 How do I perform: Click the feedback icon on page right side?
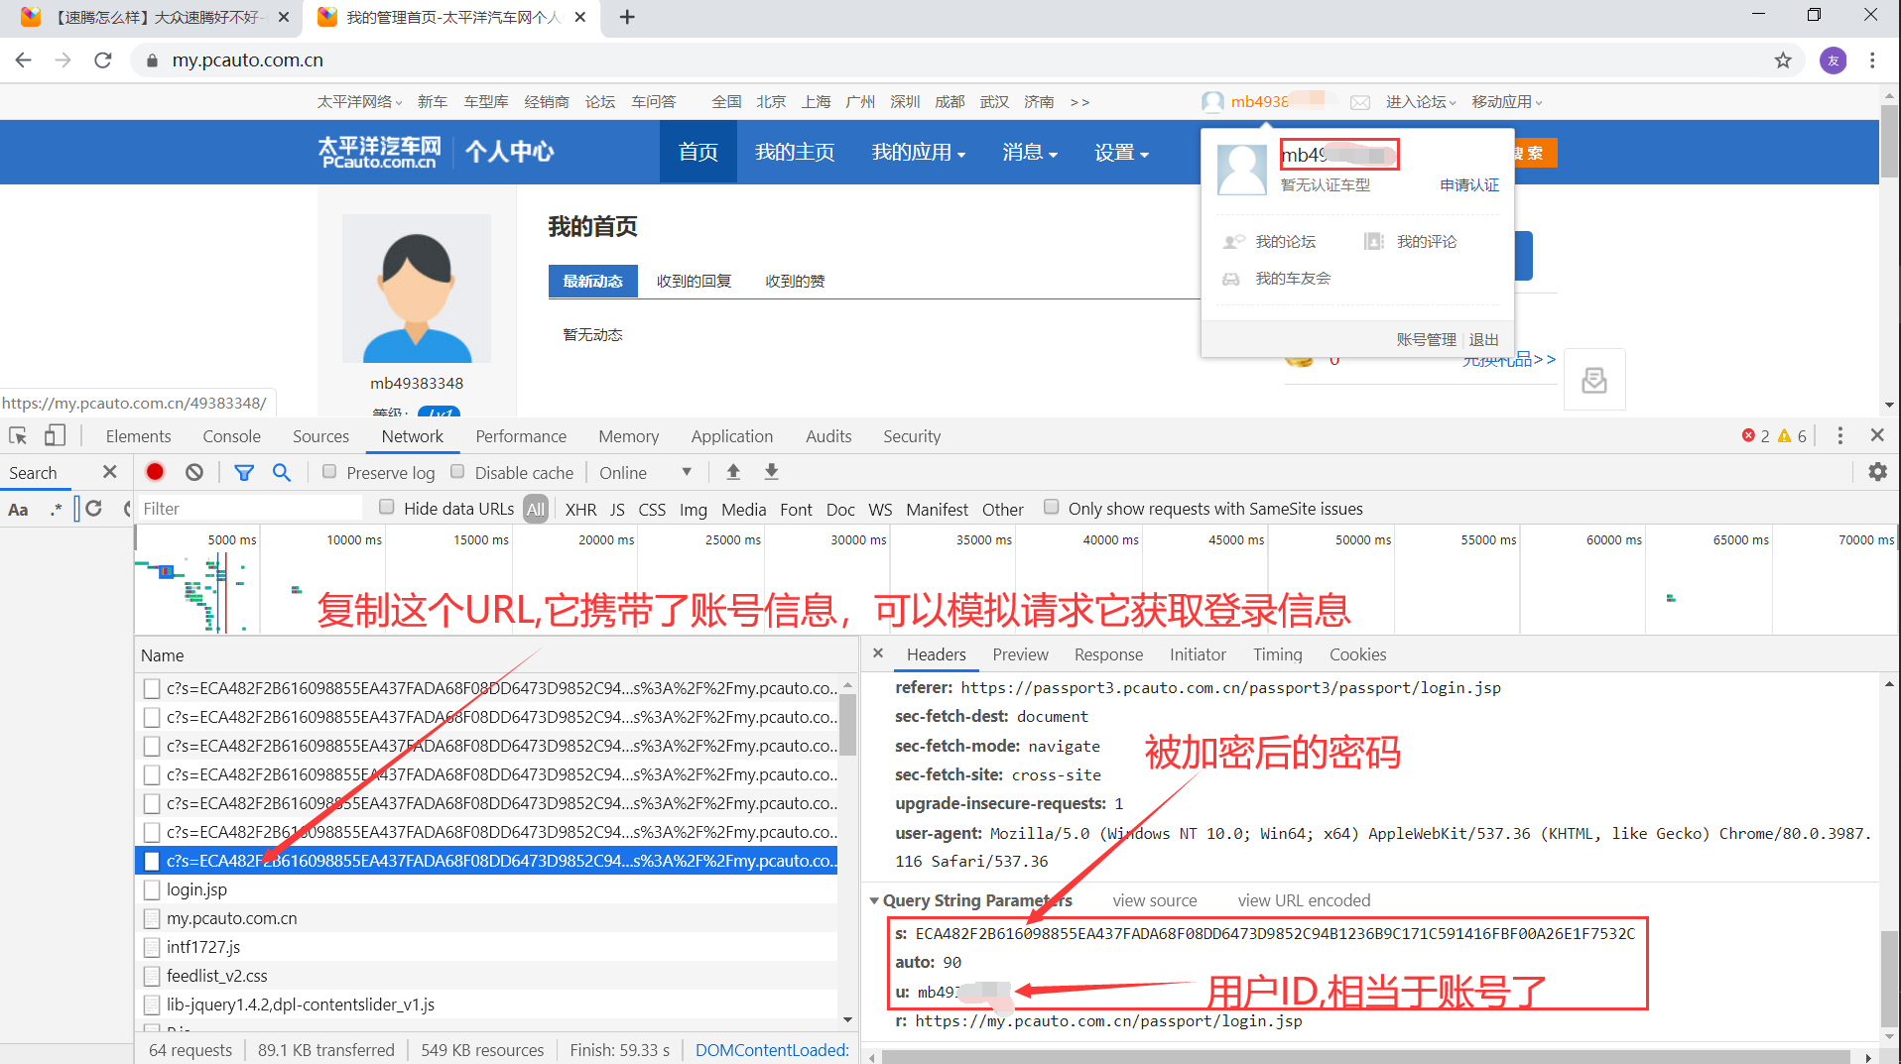click(x=1594, y=380)
